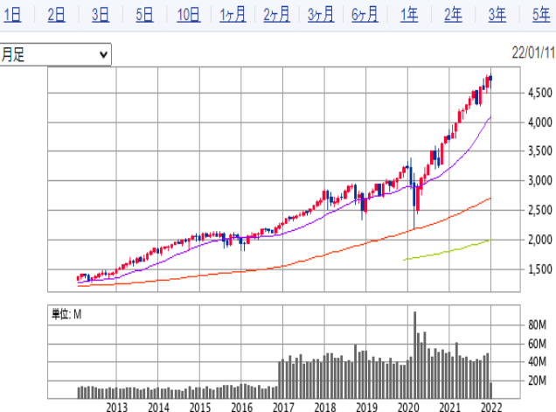Open the 月足 candle interval dropdown
The width and height of the screenshot is (556, 412).
click(55, 54)
